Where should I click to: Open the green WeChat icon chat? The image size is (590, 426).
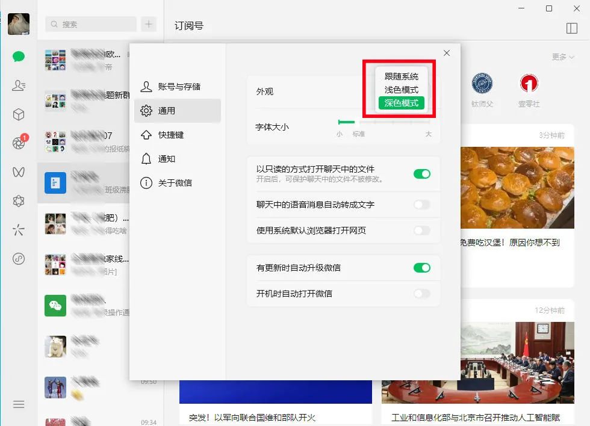point(83,306)
